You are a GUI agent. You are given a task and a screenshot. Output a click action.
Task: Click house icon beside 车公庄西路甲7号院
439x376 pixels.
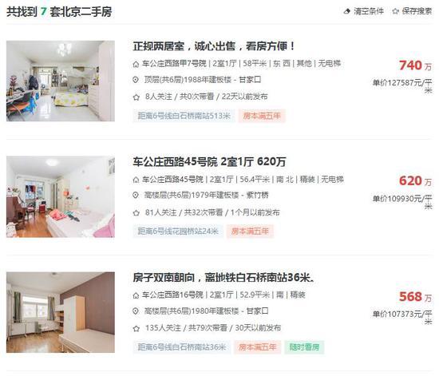136,65
